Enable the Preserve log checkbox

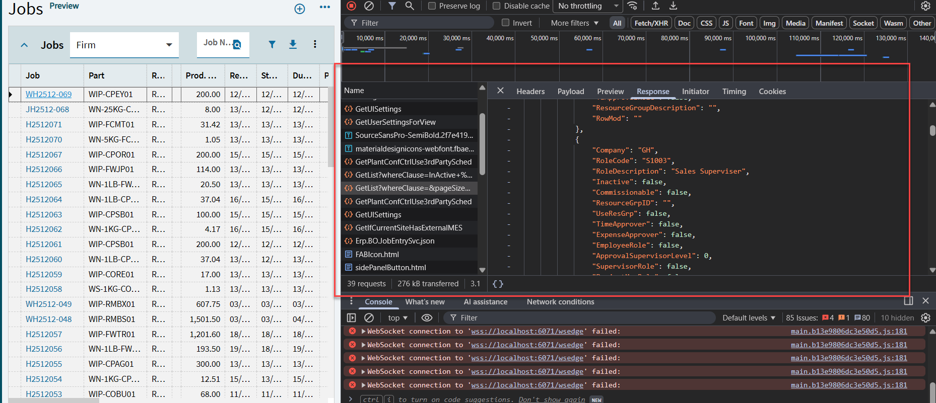pos(432,6)
